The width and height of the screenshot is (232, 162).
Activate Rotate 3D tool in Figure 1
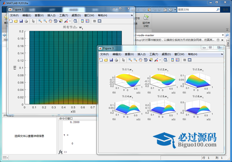(55, 21)
